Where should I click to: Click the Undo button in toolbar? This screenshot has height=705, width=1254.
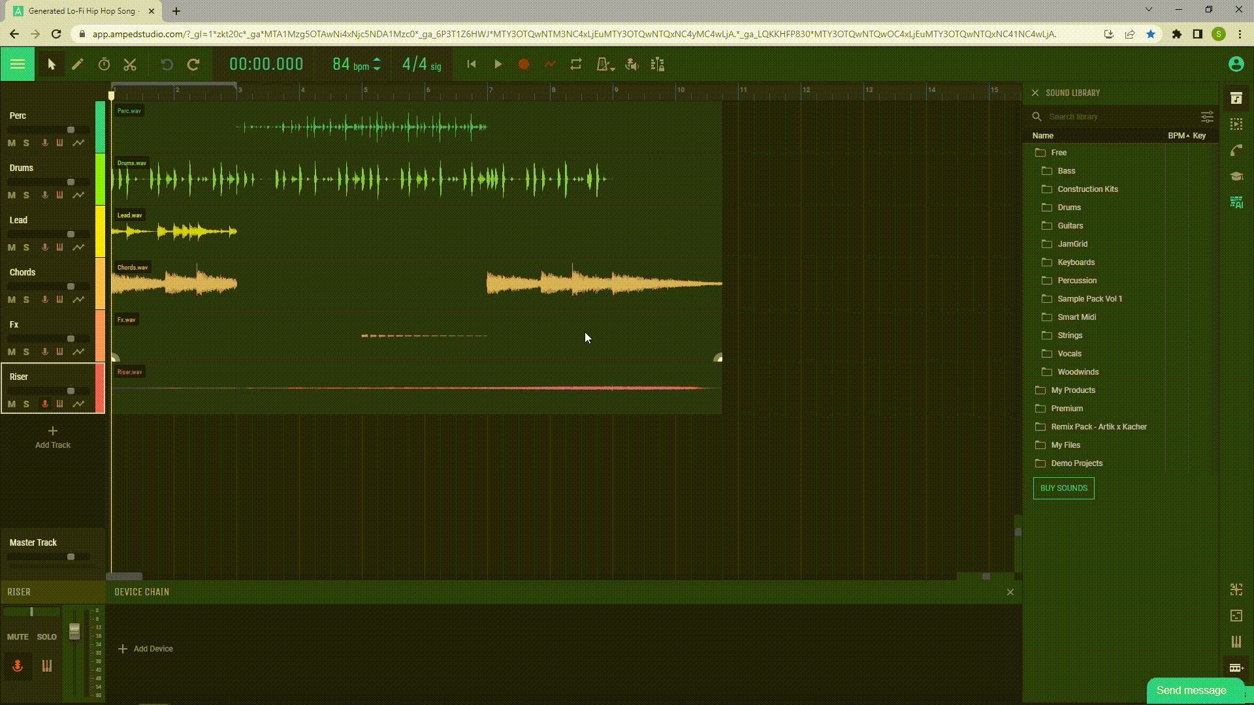tap(168, 65)
